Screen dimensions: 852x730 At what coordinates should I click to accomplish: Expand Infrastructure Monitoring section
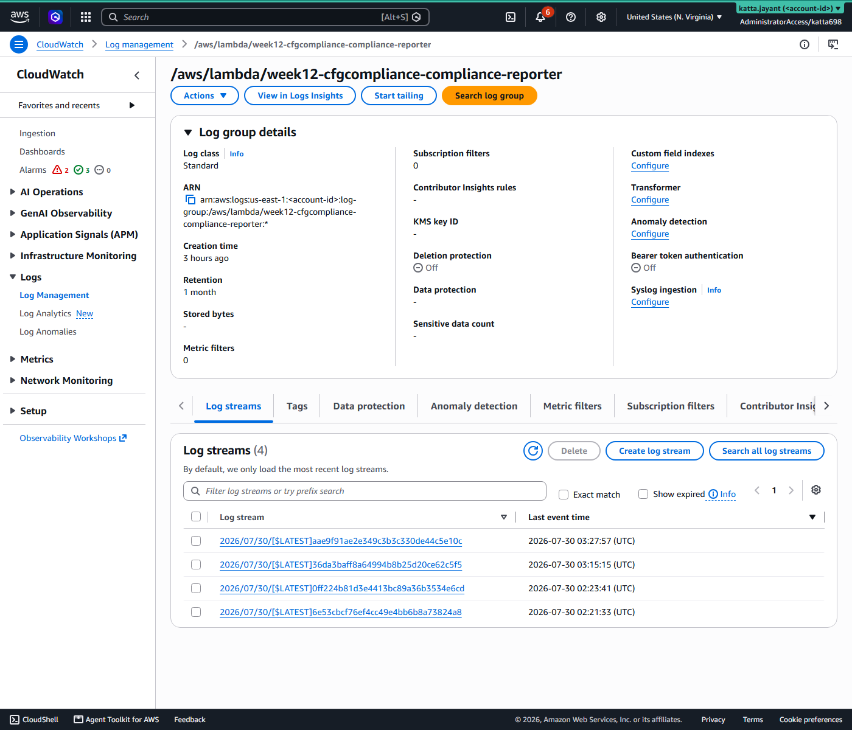point(13,255)
